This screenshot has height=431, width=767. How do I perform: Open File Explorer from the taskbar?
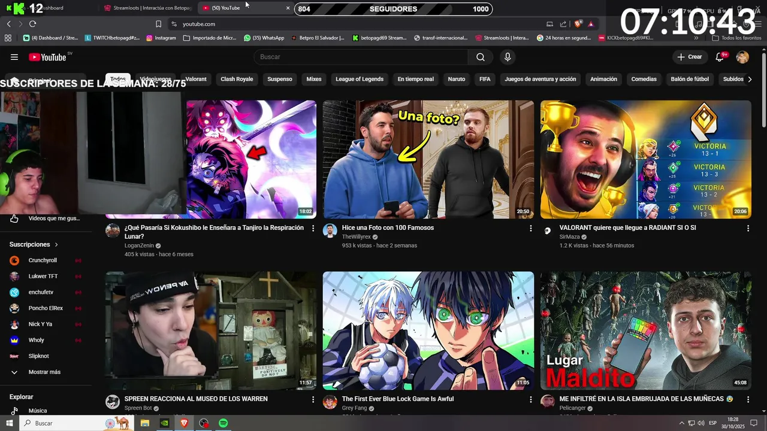point(144,423)
